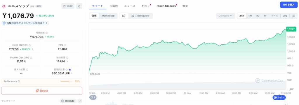This screenshot has height=105, width=299.
Task: Open the ニュース tab
Action: 130,6
